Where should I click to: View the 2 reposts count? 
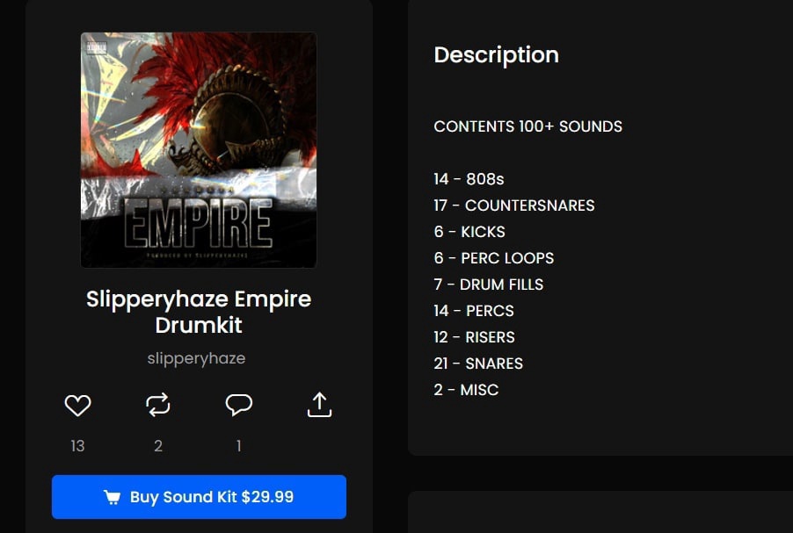(157, 446)
